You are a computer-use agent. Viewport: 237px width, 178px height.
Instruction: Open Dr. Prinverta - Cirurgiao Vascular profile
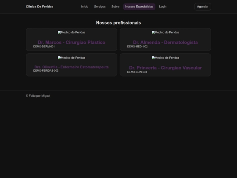click(165, 68)
